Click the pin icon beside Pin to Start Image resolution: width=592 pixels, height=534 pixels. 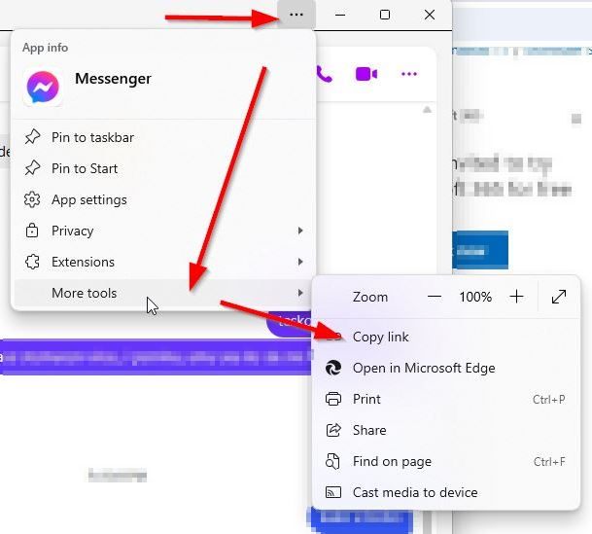coord(32,168)
